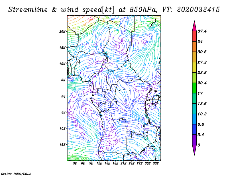Click the GrADS: IGES/COLA credit text

tap(16, 173)
